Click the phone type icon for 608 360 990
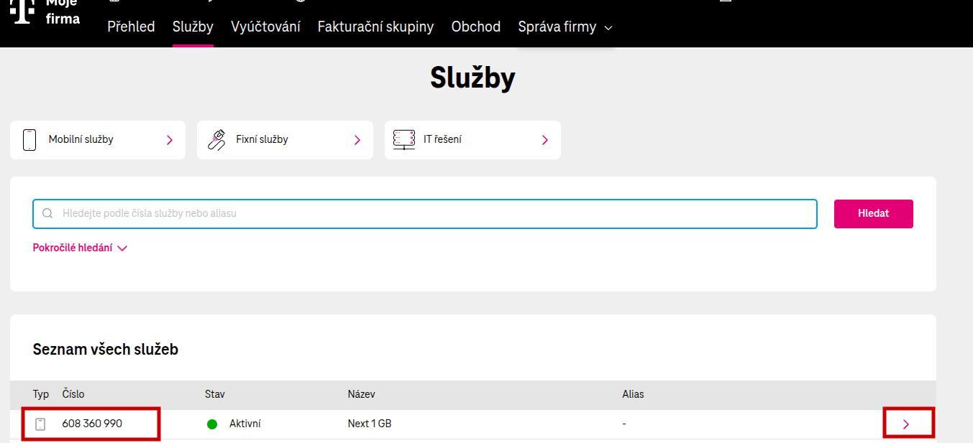 (x=40, y=424)
